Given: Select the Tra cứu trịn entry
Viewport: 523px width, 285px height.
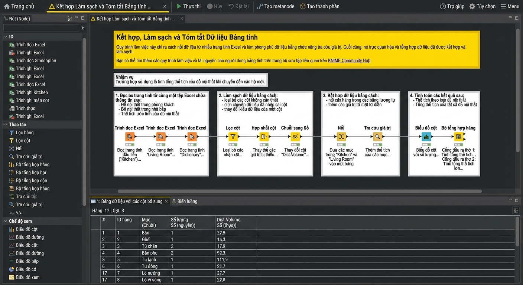Looking at the screenshot, I should pyautogui.click(x=23, y=196).
